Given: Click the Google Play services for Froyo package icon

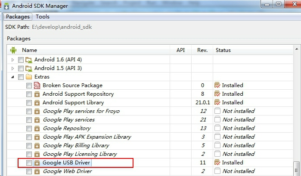Looking at the screenshot, I should pos(37,111).
